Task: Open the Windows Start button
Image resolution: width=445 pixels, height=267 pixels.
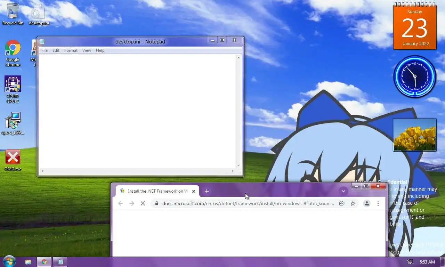Action: [x=9, y=261]
